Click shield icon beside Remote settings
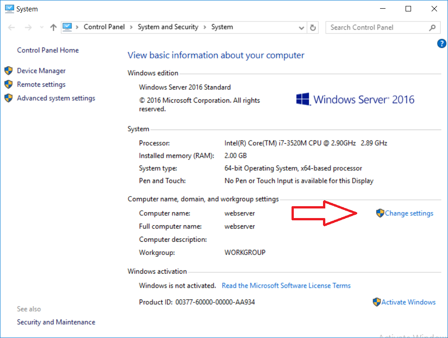 (9, 84)
